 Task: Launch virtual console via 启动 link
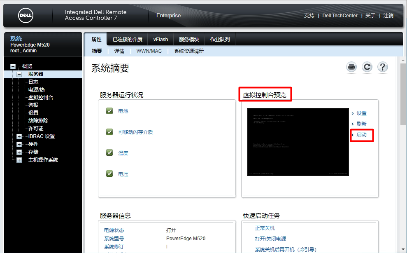pyautogui.click(x=361, y=135)
